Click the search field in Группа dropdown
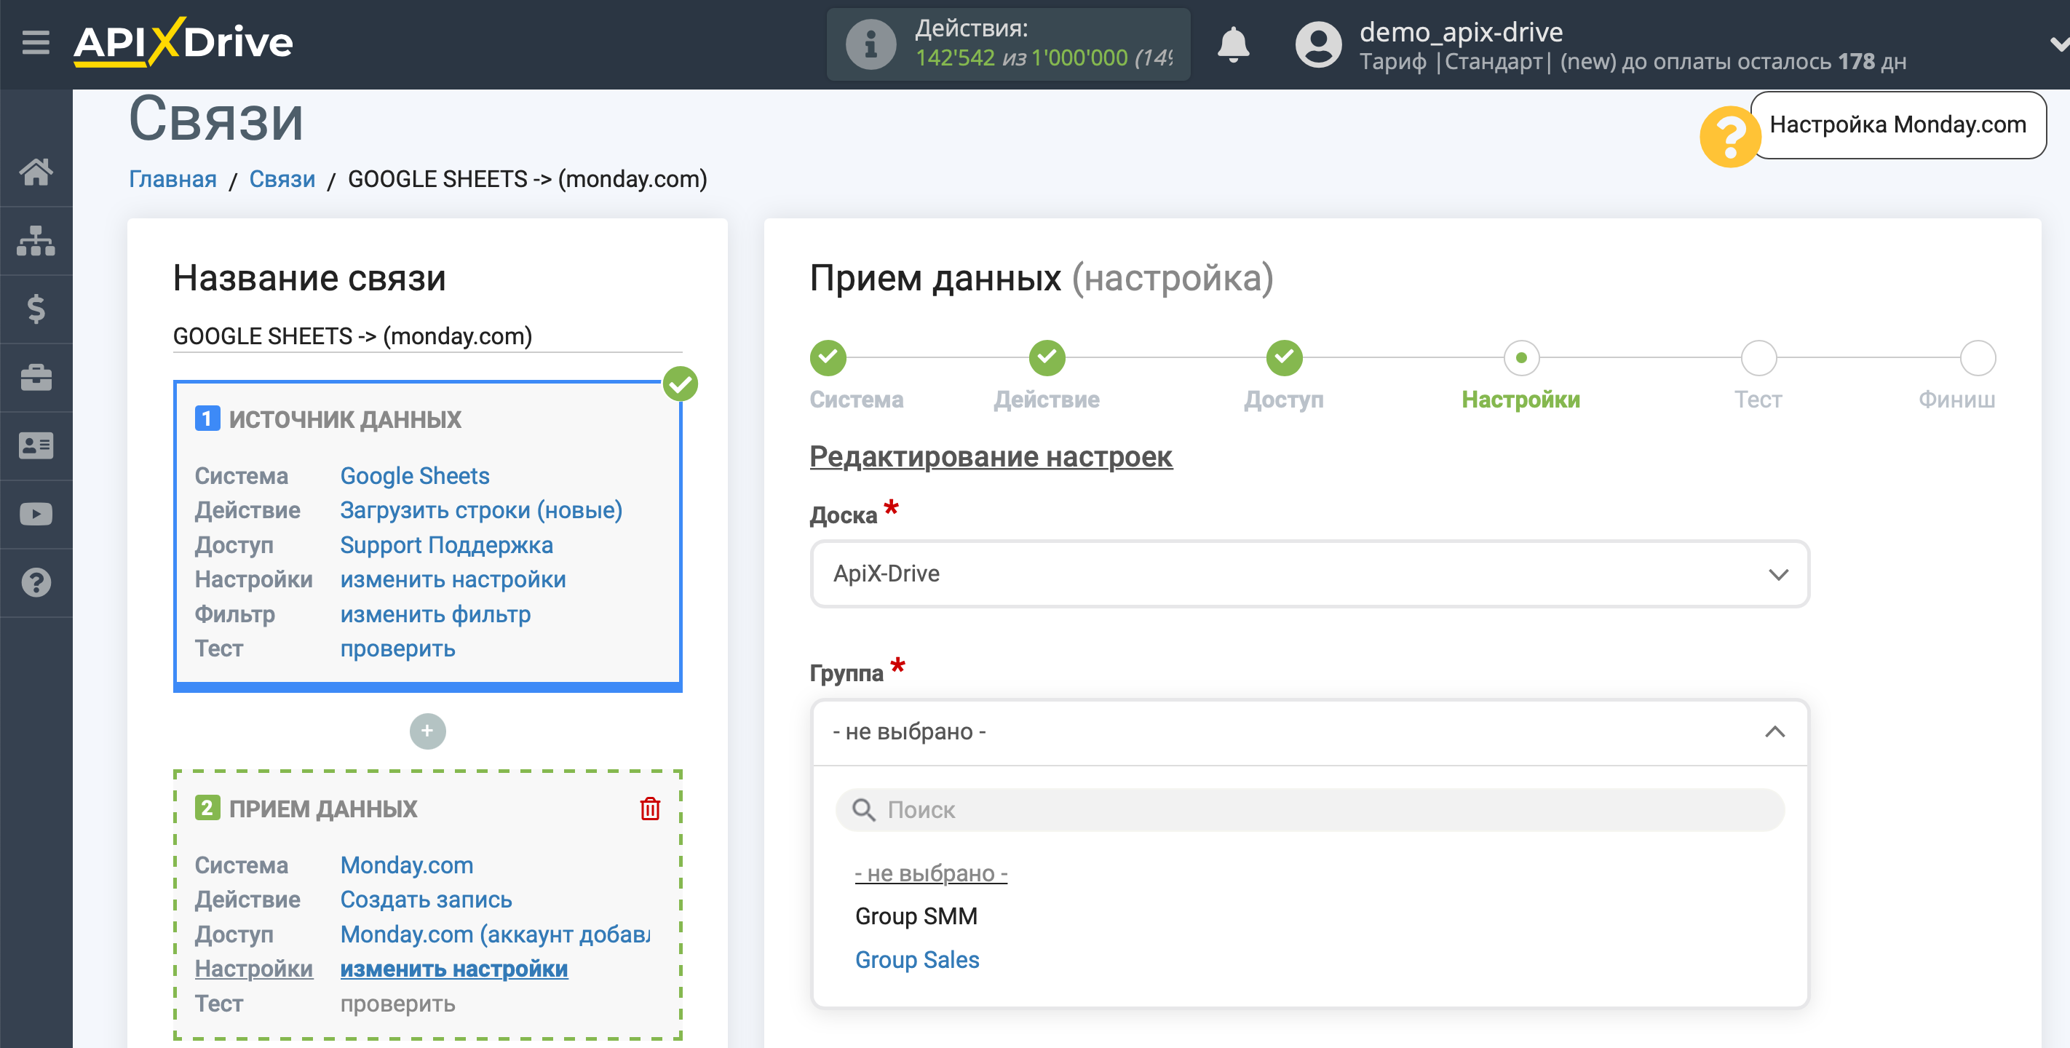The width and height of the screenshot is (2070, 1048). tap(1309, 809)
